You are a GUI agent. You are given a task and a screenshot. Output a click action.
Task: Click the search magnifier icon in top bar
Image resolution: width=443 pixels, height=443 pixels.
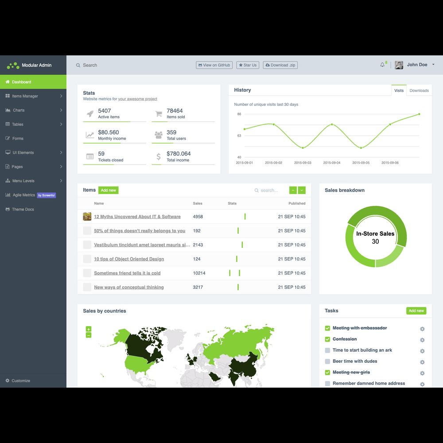tap(78, 65)
